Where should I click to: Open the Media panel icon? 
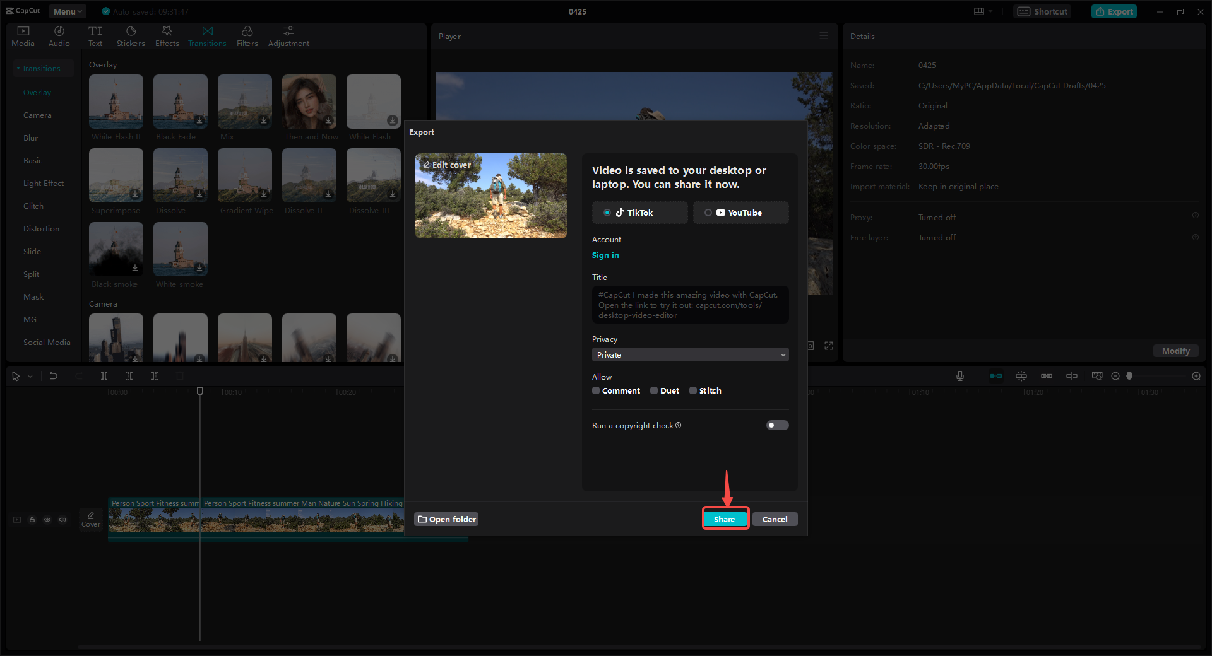coord(23,31)
